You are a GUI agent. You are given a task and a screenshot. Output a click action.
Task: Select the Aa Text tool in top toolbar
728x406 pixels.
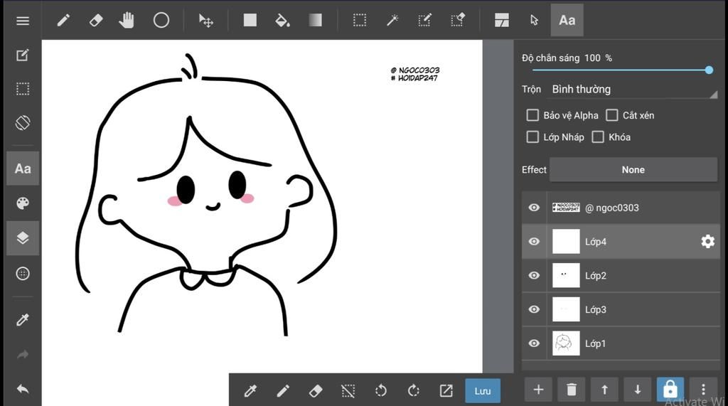tap(567, 20)
